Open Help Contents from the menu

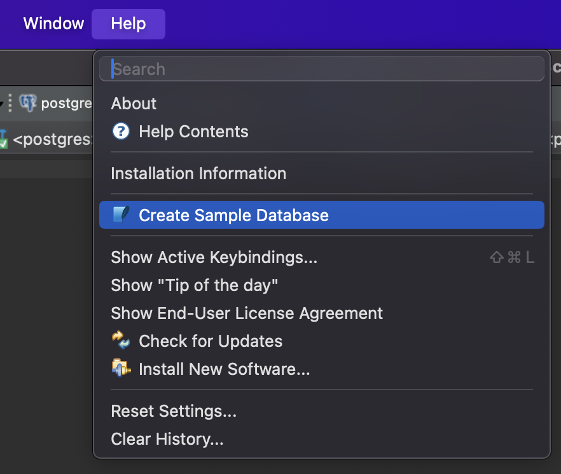[322, 132]
